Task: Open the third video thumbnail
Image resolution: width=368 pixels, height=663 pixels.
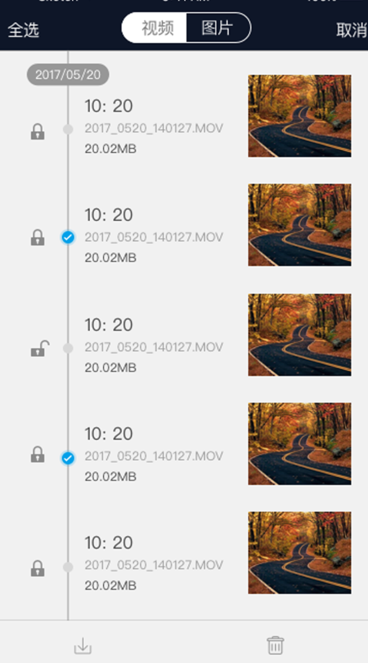Action: click(x=299, y=335)
